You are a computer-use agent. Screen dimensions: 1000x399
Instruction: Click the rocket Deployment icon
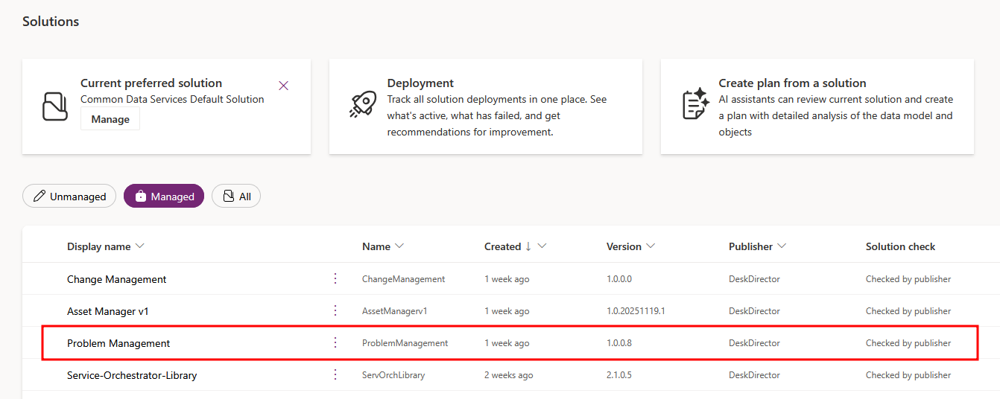click(363, 104)
